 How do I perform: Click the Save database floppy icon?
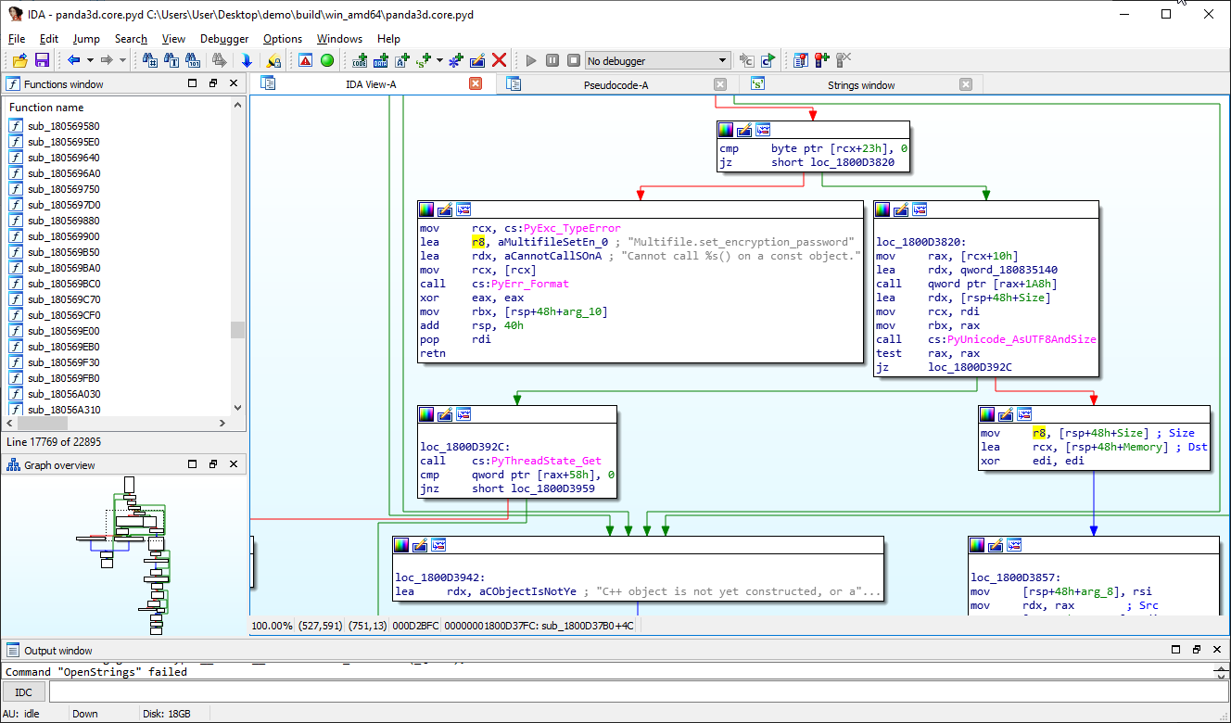point(42,60)
